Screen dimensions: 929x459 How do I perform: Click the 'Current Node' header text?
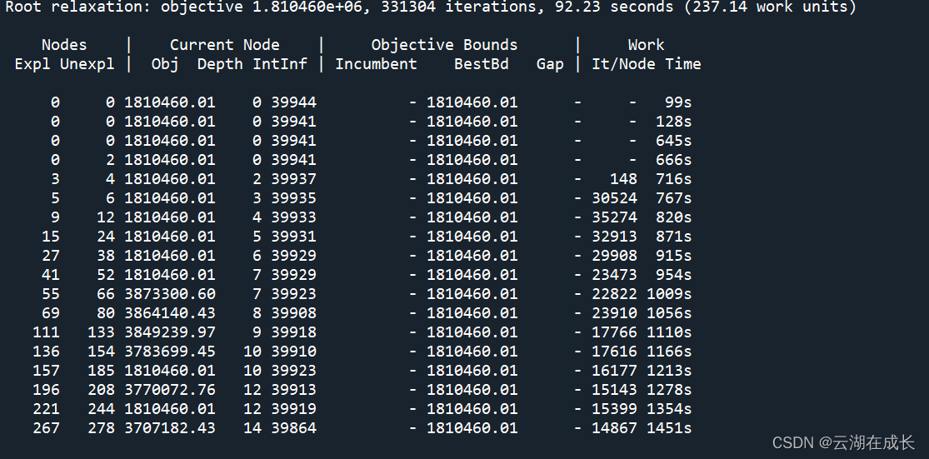225,45
